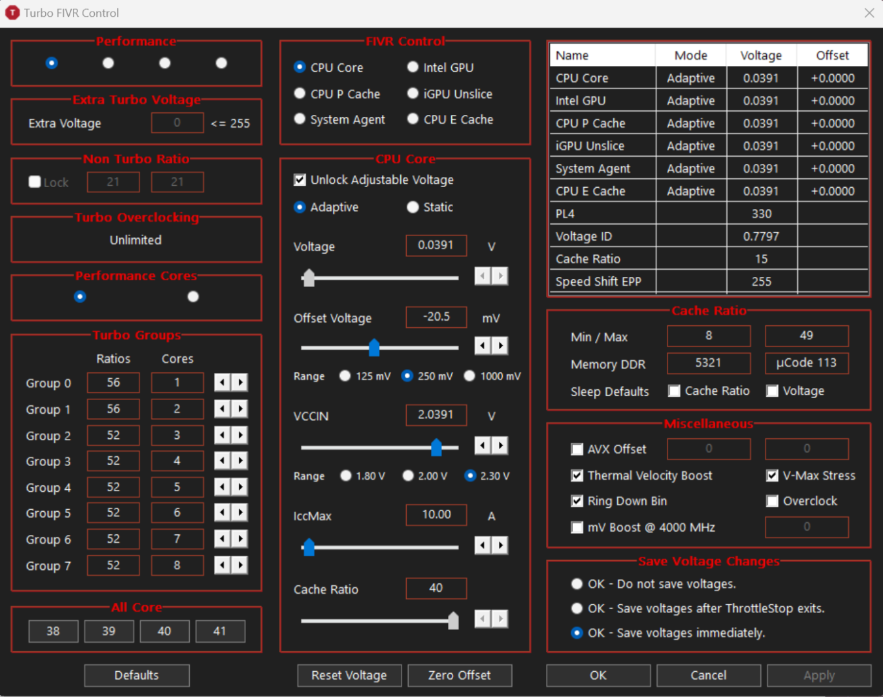Viewport: 883px width, 697px height.
Task: Set All Core ratio to 41
Action: pos(220,631)
